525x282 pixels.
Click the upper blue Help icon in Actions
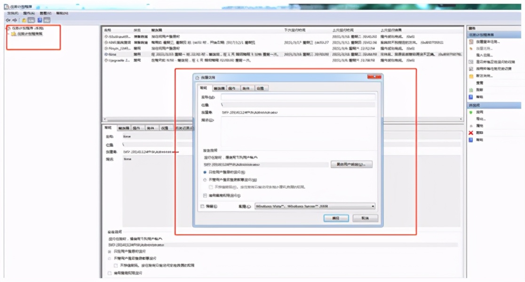pyautogui.click(x=471, y=97)
